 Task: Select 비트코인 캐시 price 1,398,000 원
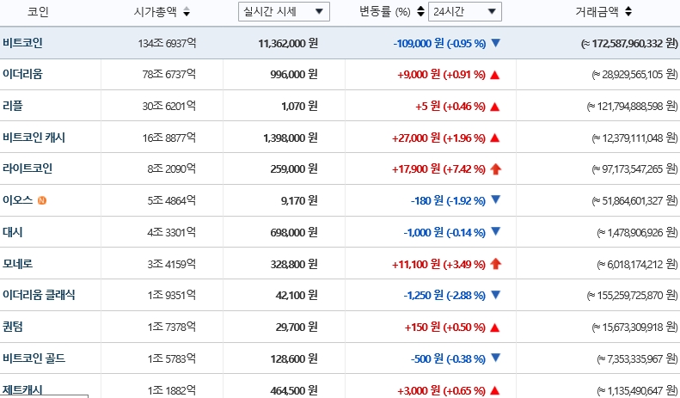[x=291, y=138]
